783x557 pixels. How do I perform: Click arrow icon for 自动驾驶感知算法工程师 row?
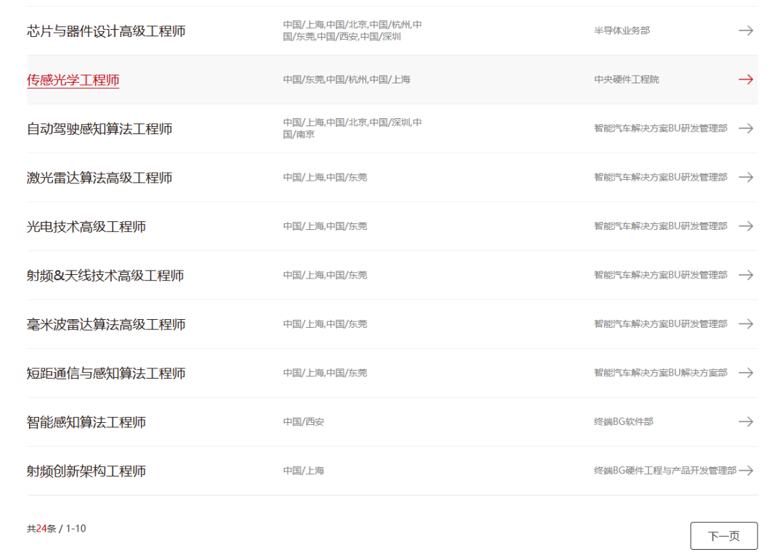pyautogui.click(x=746, y=128)
